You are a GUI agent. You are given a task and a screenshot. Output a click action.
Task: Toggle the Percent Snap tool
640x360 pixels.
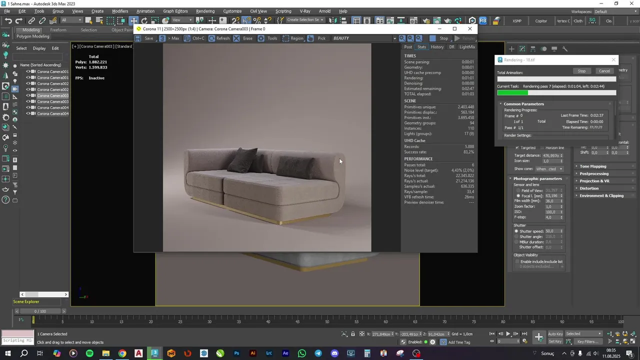(257, 20)
